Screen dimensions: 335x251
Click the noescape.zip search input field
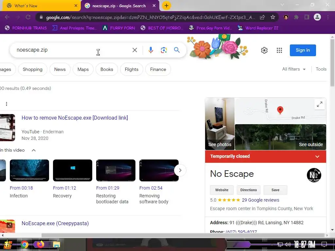coord(73,50)
